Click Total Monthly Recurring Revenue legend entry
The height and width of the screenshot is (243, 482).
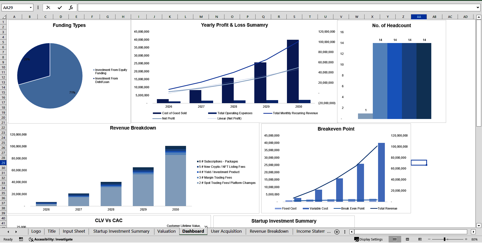[x=291, y=113]
